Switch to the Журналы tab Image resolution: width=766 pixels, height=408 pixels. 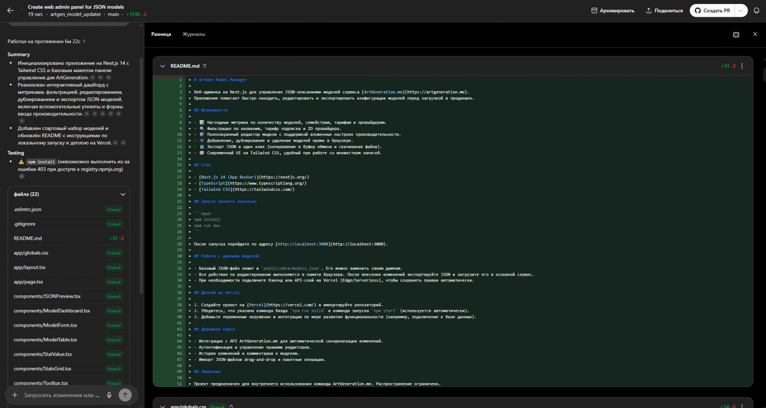(x=194, y=34)
